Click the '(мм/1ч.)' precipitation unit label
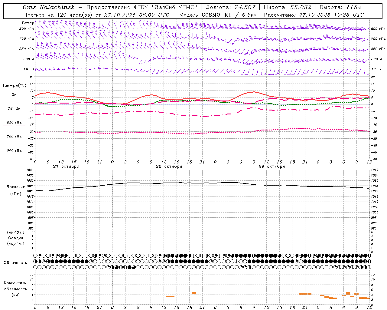This screenshot has height=310, width=387. click(x=16, y=244)
